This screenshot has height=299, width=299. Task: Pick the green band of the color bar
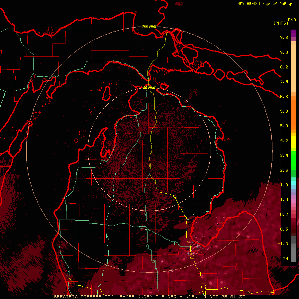coord(293,161)
